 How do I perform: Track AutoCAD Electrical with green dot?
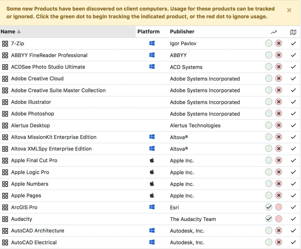pos(269,242)
